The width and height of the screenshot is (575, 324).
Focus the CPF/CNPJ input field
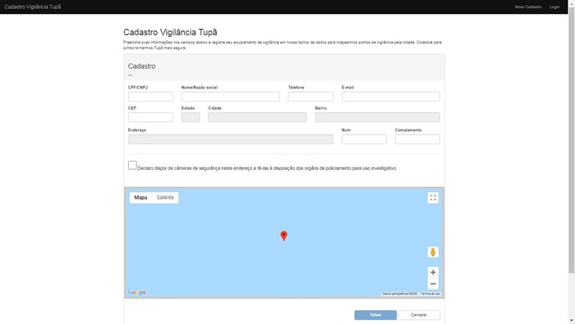pos(150,97)
